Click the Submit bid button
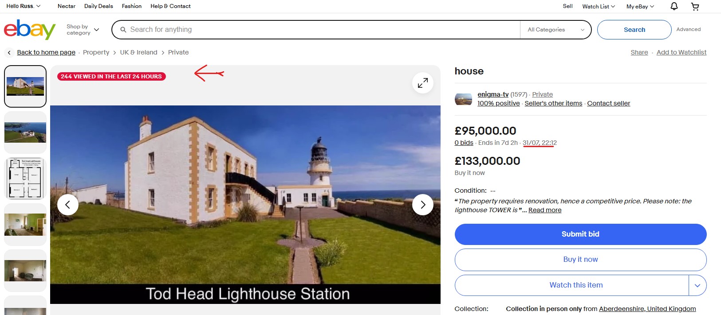The width and height of the screenshot is (721, 315). click(580, 234)
